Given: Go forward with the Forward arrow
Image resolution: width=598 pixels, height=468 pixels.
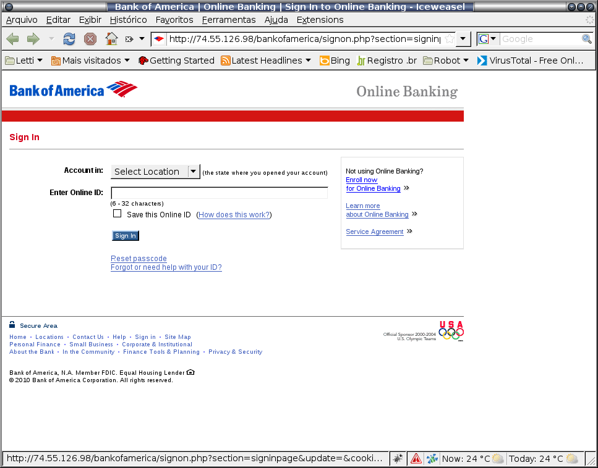Looking at the screenshot, I should (x=33, y=39).
